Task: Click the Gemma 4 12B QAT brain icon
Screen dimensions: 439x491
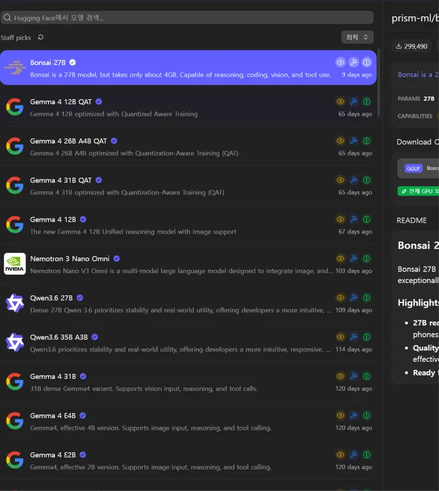Action: point(366,101)
